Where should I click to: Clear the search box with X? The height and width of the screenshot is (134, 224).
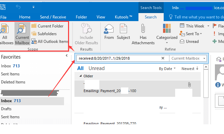tap(163, 58)
